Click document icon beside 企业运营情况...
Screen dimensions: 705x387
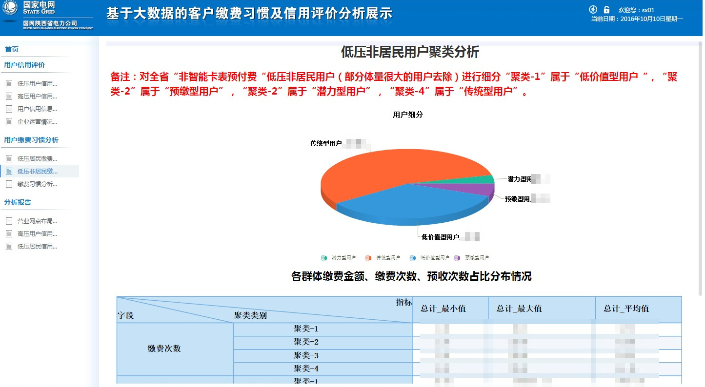[x=9, y=121]
